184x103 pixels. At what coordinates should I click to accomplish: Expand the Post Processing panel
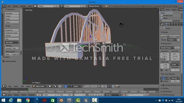[161, 95]
